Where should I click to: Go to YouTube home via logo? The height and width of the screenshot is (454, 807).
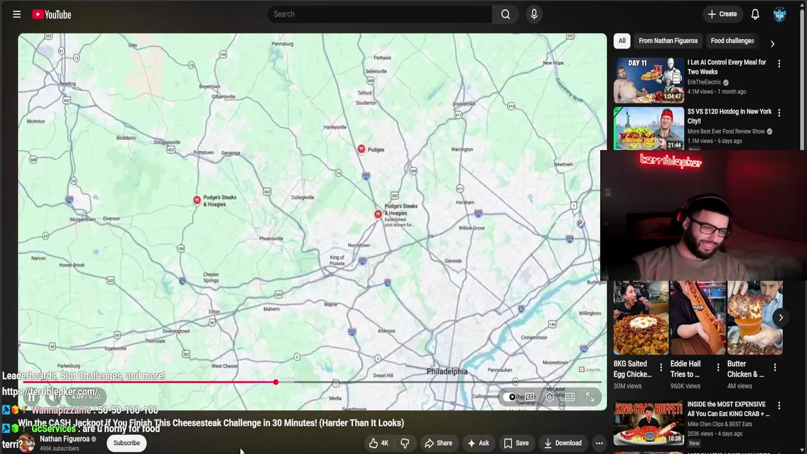pos(52,14)
